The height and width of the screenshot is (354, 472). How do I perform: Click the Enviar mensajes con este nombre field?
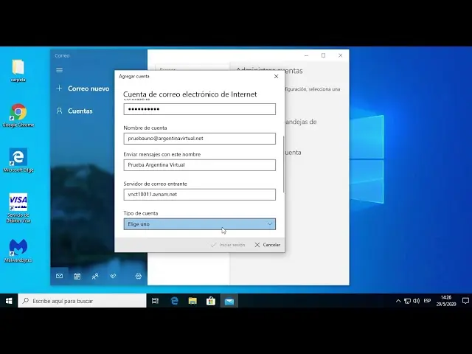tap(200, 165)
